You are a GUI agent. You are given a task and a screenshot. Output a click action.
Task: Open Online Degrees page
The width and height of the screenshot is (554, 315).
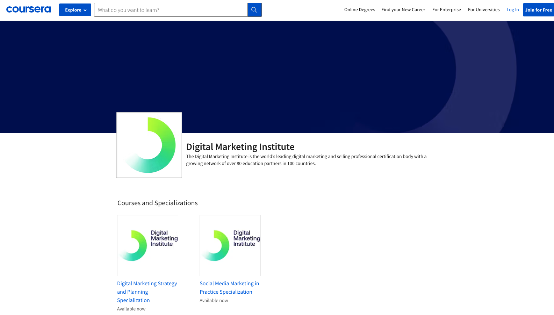point(360,10)
